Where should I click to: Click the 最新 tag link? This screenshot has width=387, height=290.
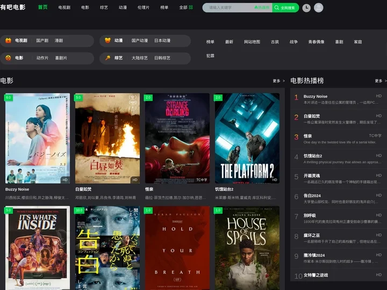230,42
